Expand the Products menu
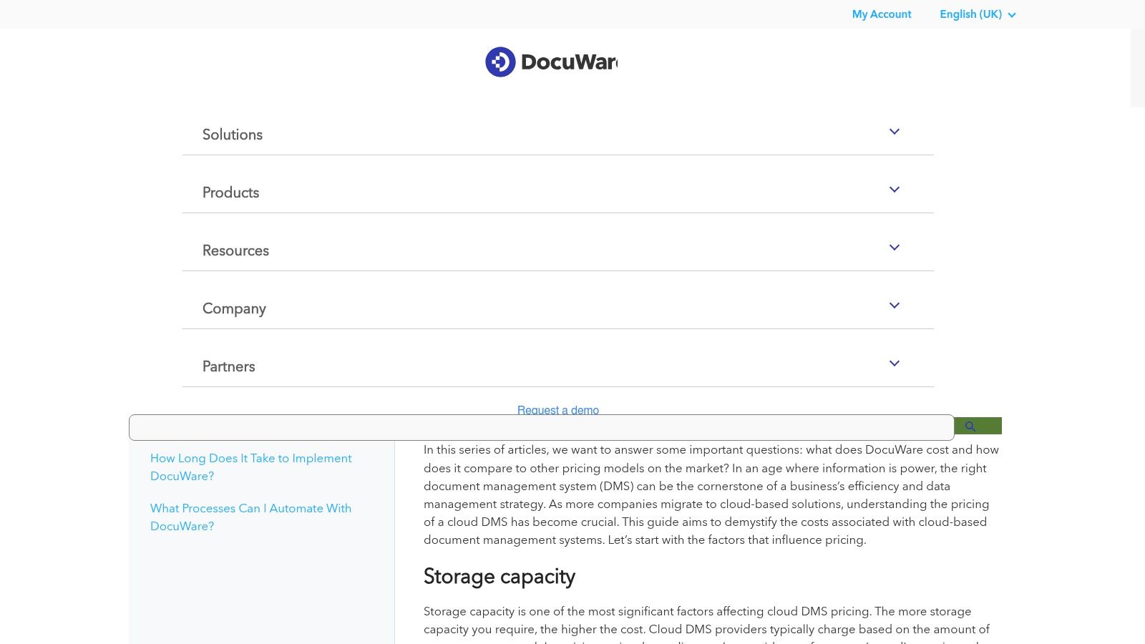The width and height of the screenshot is (1145, 644). [x=894, y=190]
